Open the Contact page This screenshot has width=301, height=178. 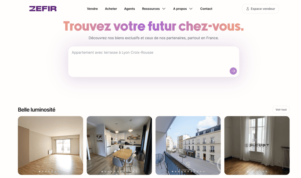coord(206,9)
